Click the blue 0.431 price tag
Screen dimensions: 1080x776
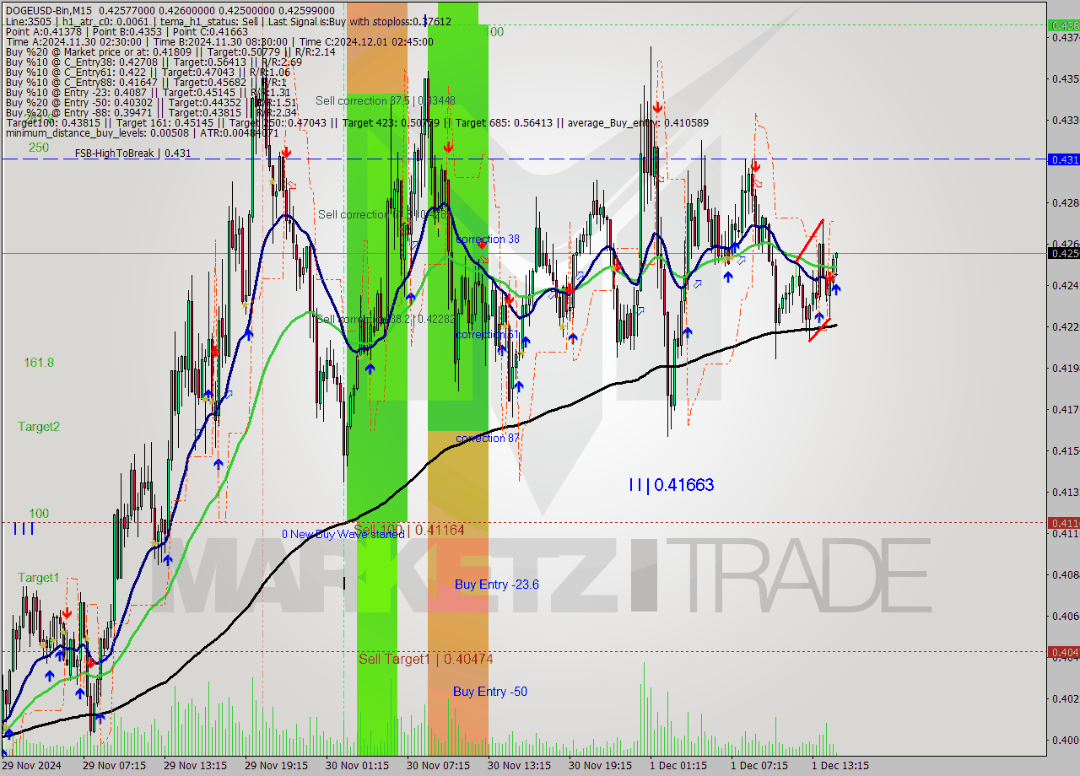coord(1063,159)
